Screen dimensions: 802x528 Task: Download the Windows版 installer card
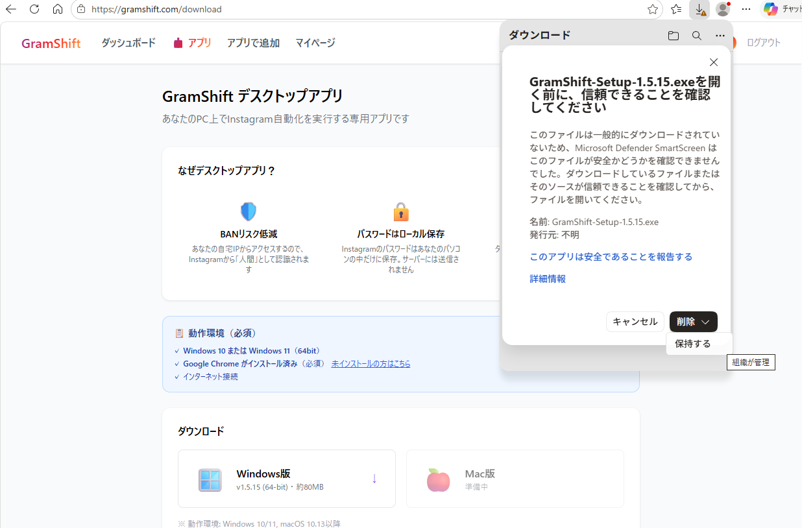(x=287, y=479)
